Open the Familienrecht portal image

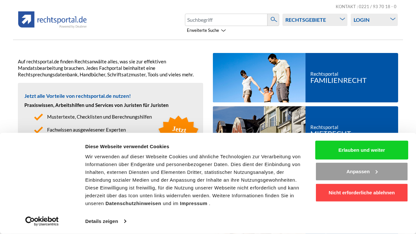(259, 78)
